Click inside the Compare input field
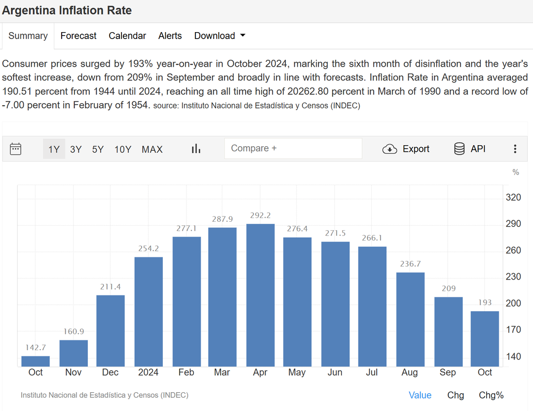 coord(293,148)
